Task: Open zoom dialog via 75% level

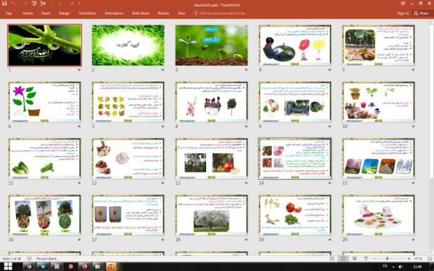Action: tap(418, 259)
